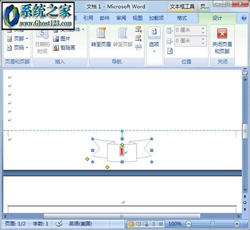This screenshot has width=250, height=230.
Task: Increase header-from-top distance with stepper up arrow
Action: [203, 28]
